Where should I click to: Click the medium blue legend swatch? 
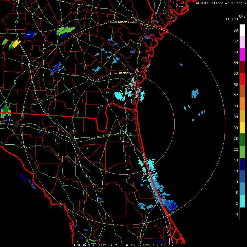tap(242, 176)
